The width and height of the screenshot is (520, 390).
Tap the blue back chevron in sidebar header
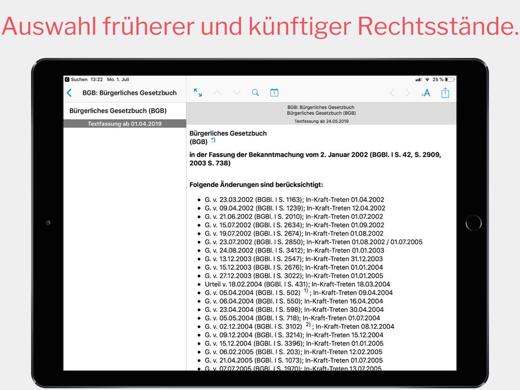(69, 93)
